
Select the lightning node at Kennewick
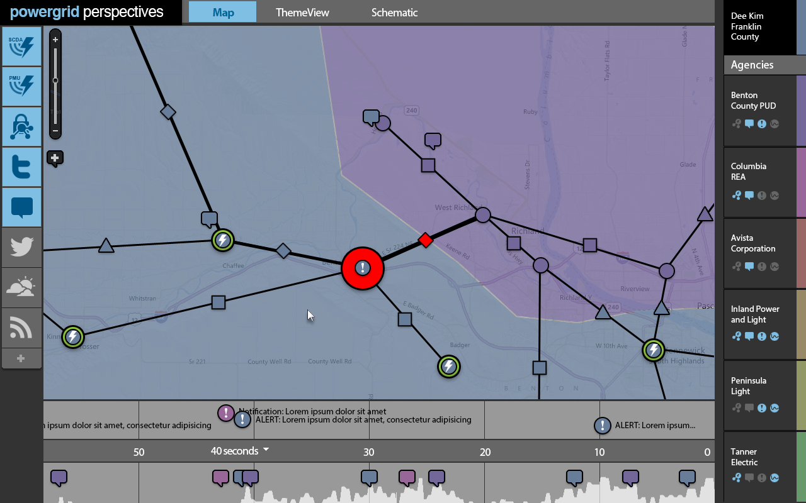click(654, 350)
